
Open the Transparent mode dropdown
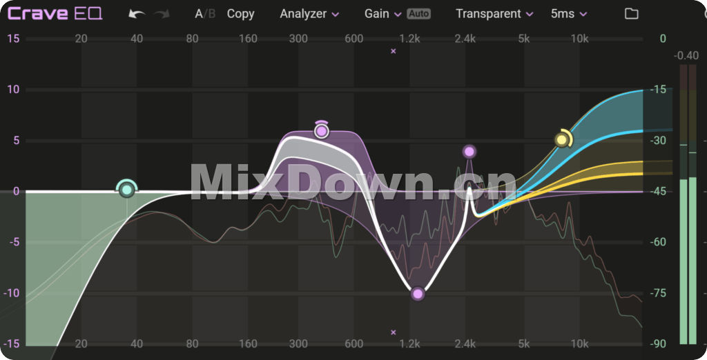point(494,14)
